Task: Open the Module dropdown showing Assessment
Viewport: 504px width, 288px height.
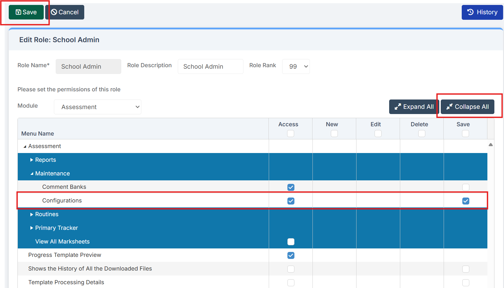Action: pos(98,107)
